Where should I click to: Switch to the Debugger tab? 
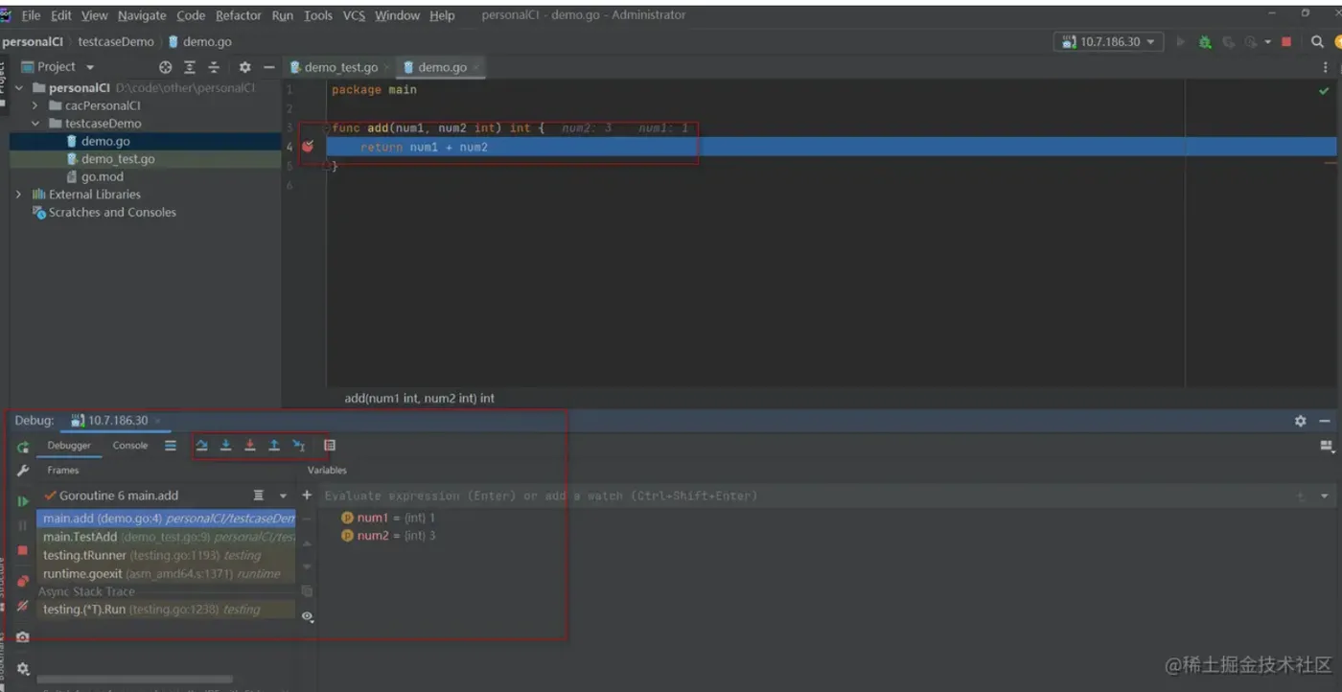pyautogui.click(x=69, y=446)
